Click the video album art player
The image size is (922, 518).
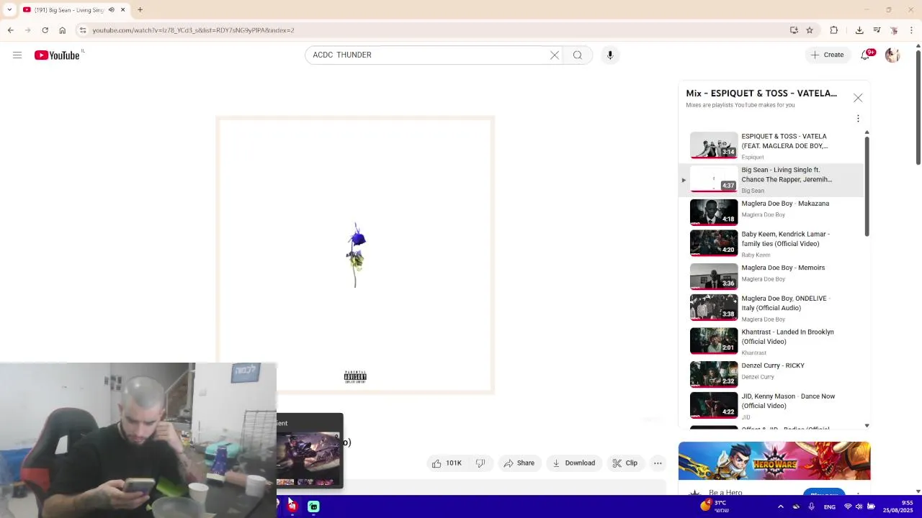tap(355, 255)
